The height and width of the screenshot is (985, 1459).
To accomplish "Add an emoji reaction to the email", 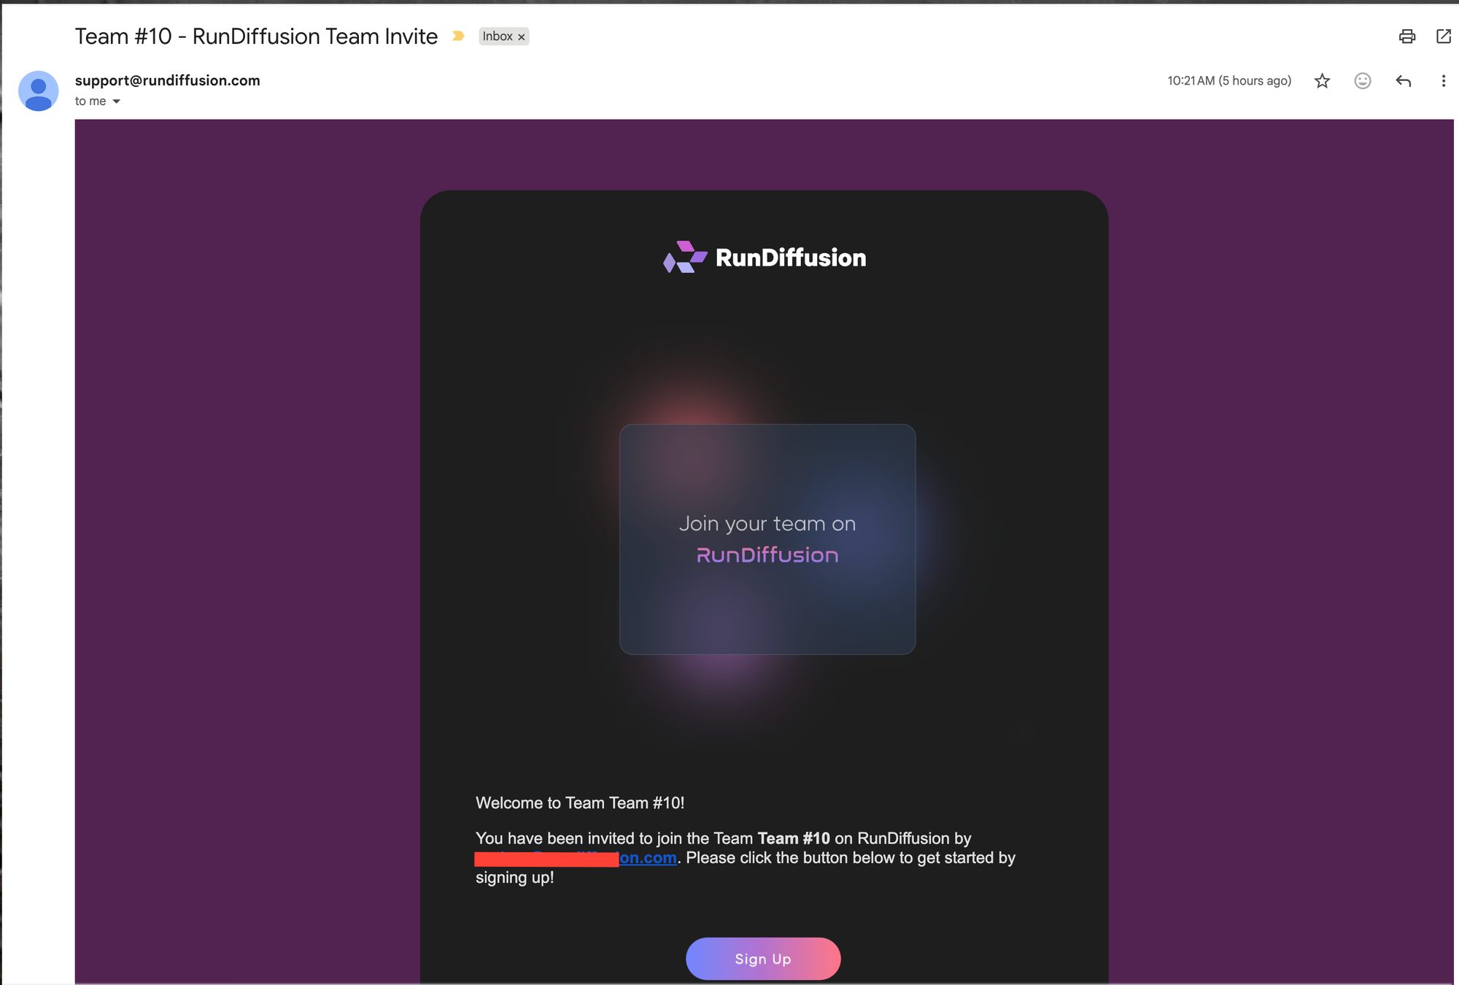I will point(1362,81).
